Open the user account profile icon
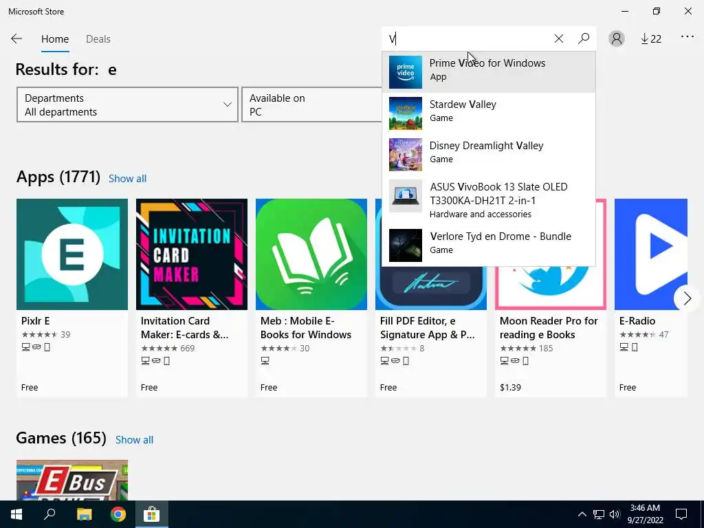 tap(617, 38)
